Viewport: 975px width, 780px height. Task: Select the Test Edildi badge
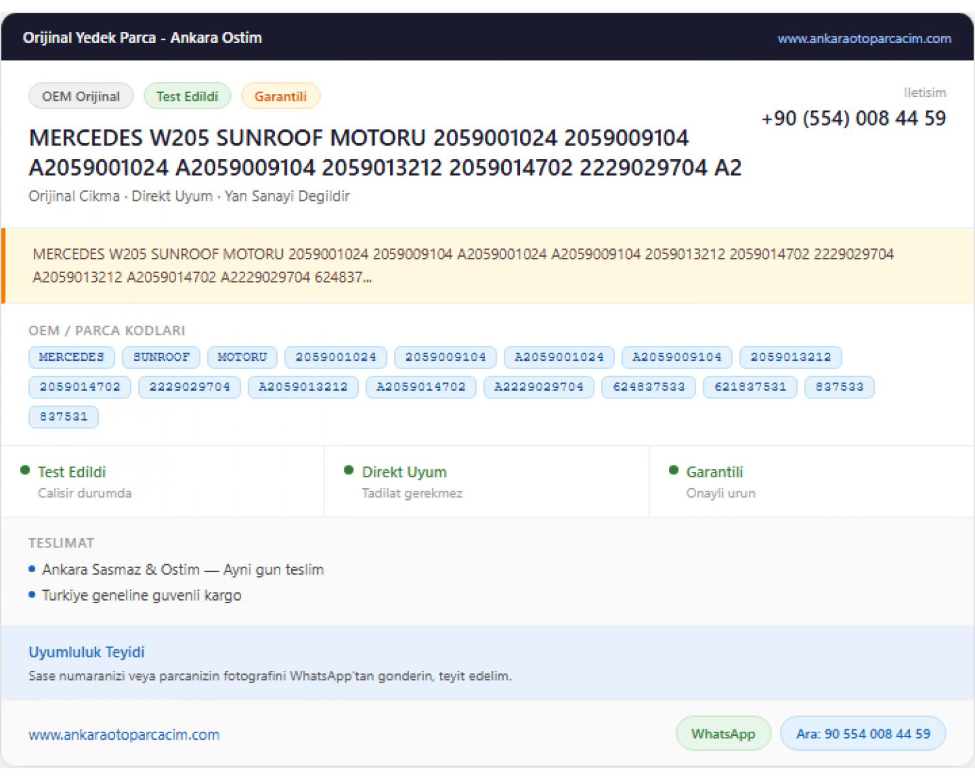[187, 96]
